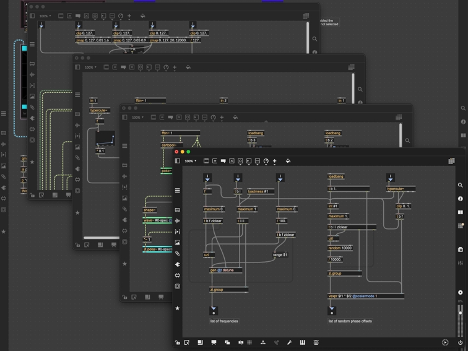The width and height of the screenshot is (468, 351).
Task: Open zoom dropdown in the typeroute~ window
Action: [x=90, y=67]
